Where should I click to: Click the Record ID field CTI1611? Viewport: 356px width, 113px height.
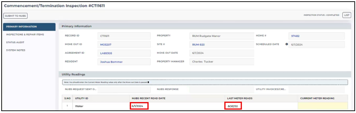(x=124, y=36)
